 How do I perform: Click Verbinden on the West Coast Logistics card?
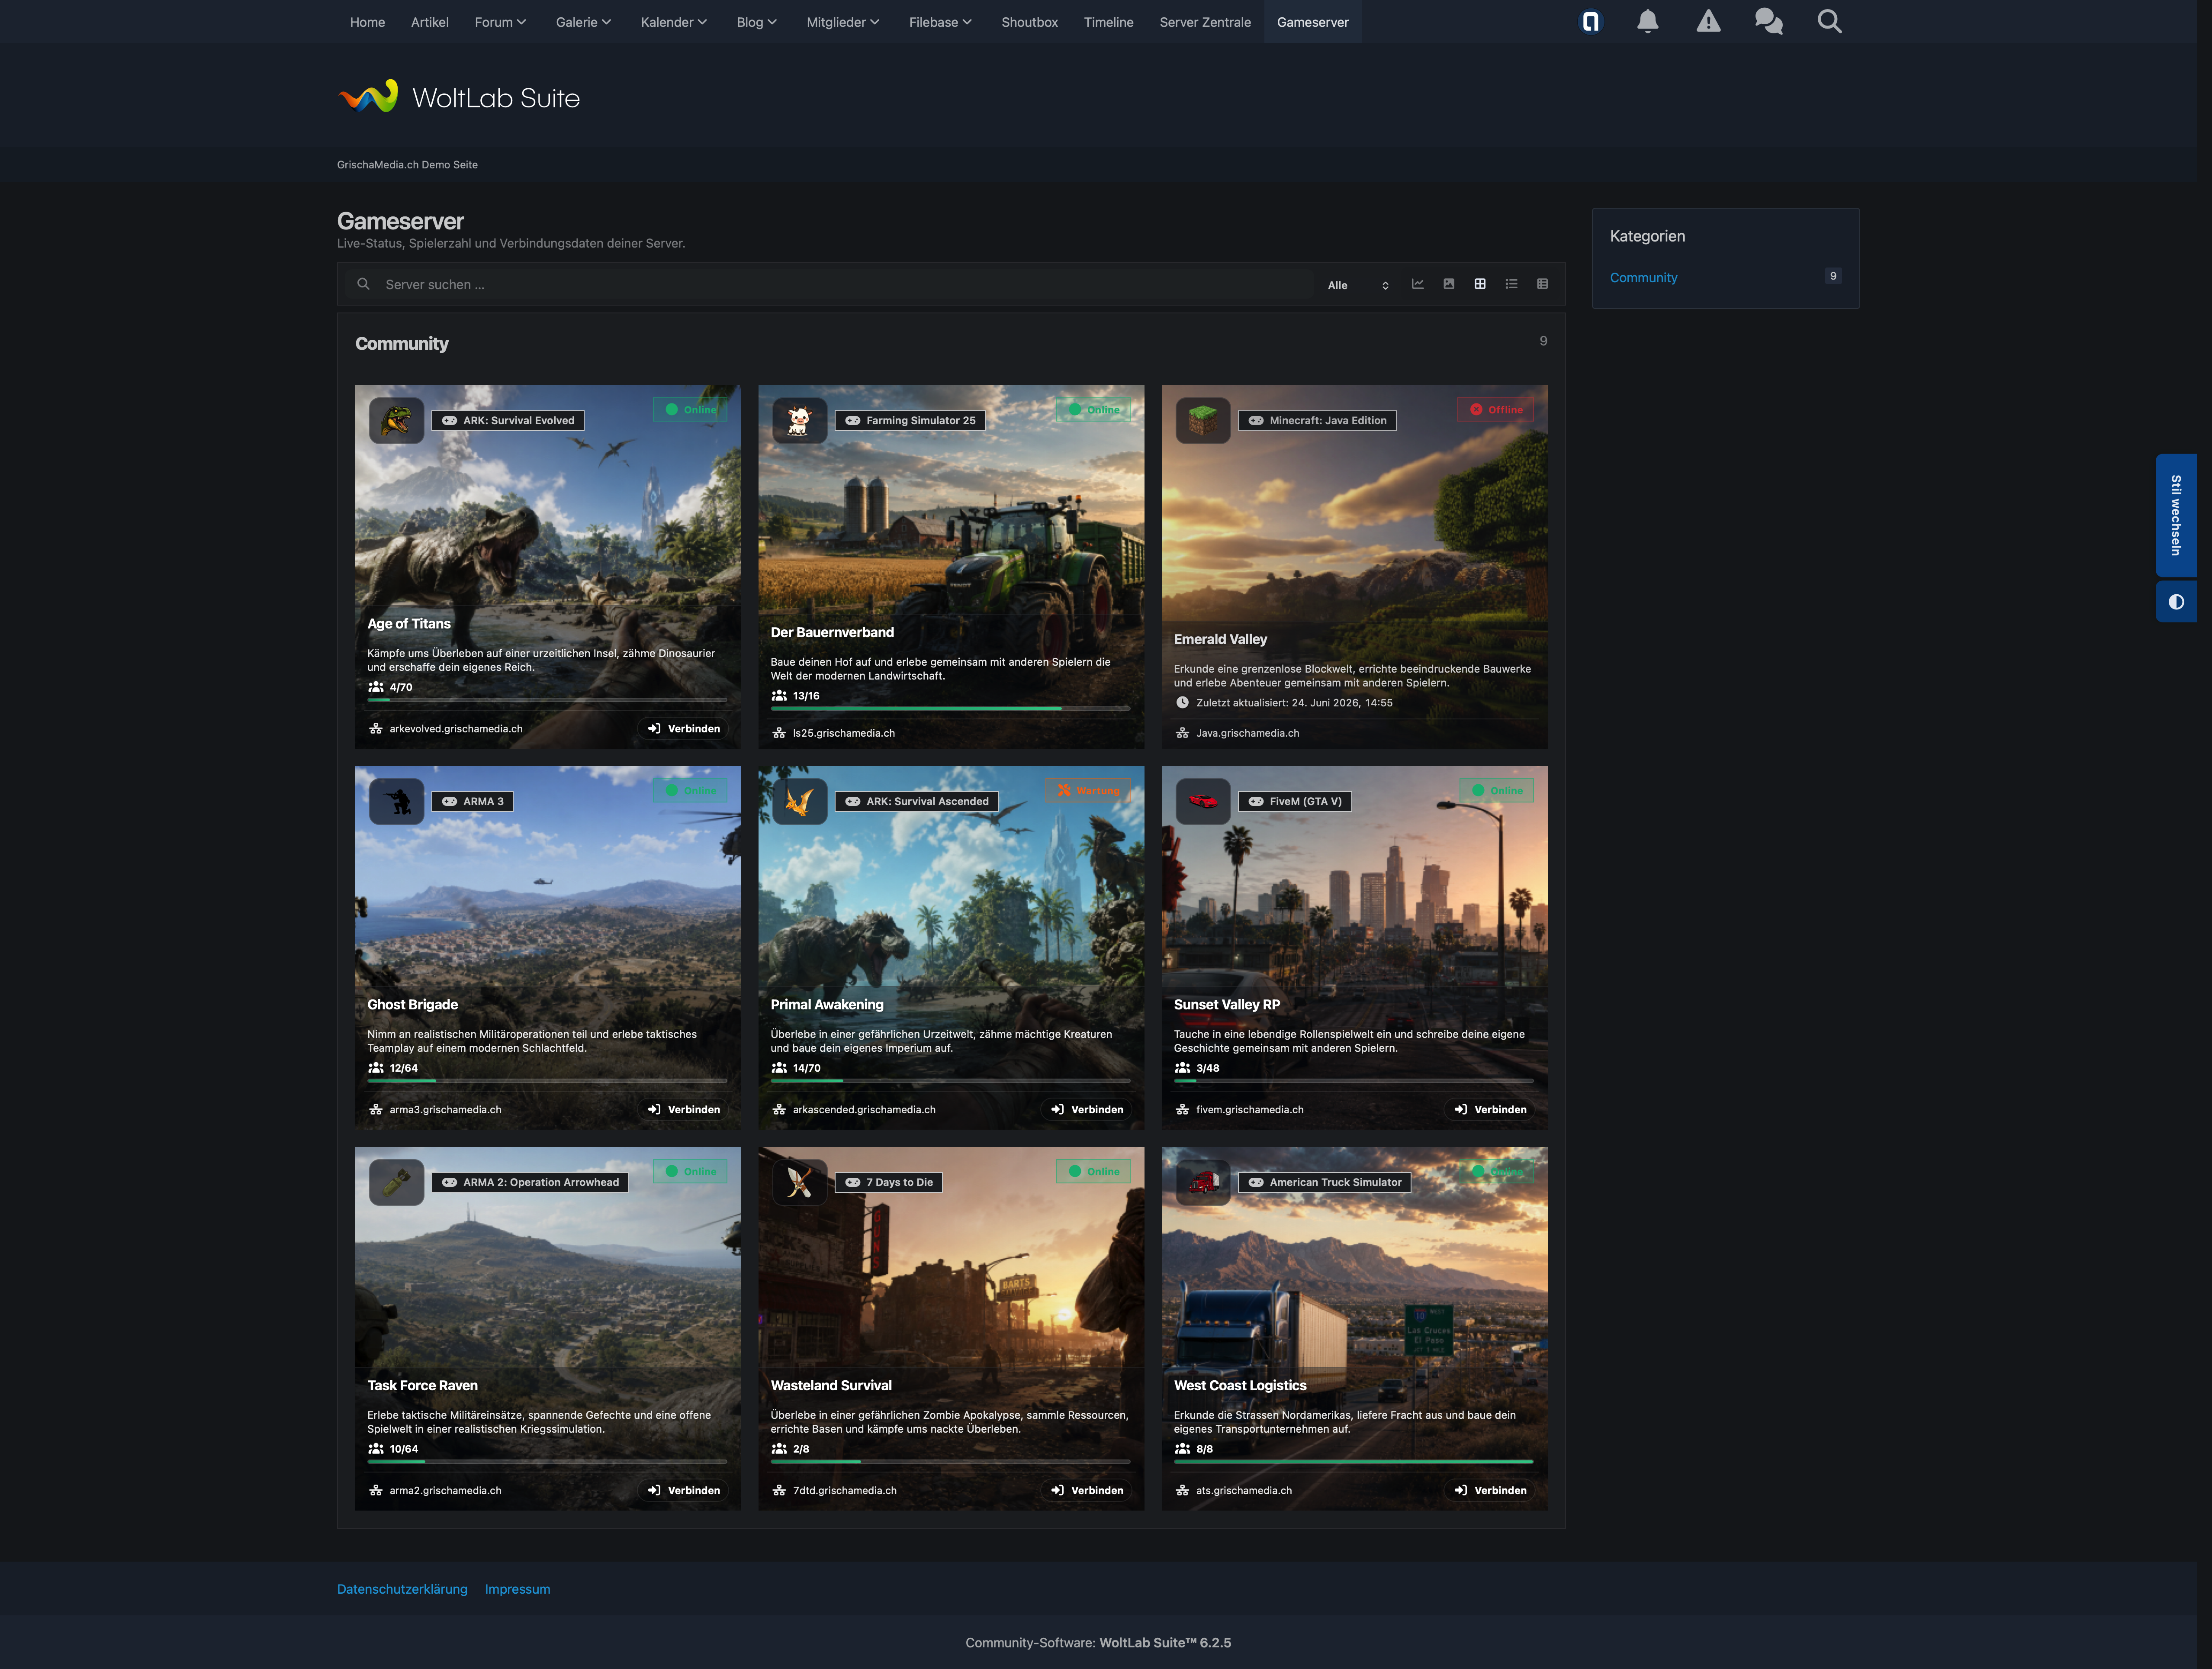(1490, 1491)
